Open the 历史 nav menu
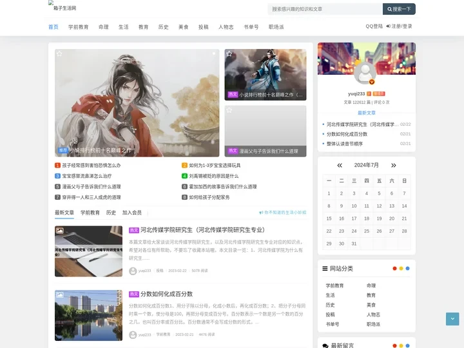464x348 pixels. coord(163,27)
